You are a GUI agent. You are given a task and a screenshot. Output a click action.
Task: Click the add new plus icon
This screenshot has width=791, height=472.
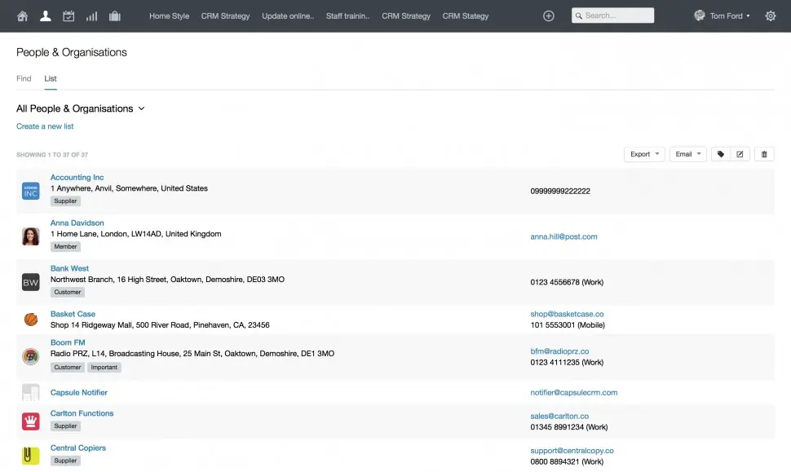548,15
